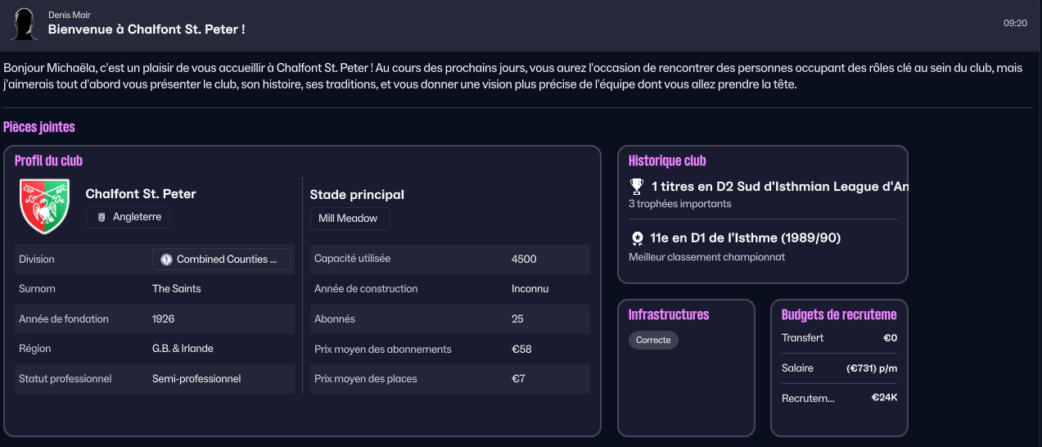
Task: Click the Combined Counties league logo icon
Action: pyautogui.click(x=166, y=260)
